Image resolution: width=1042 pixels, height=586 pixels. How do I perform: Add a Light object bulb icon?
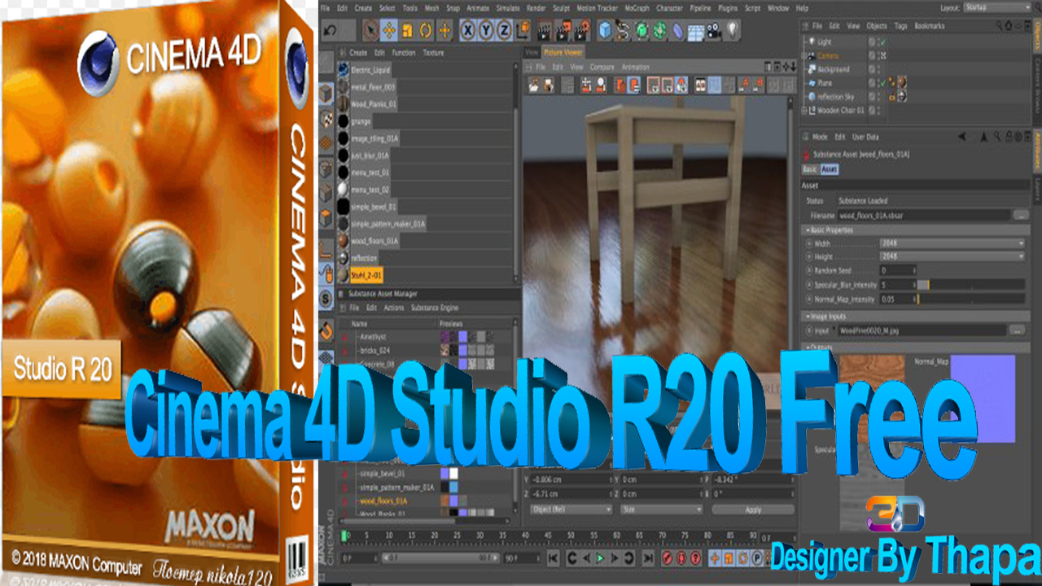point(732,31)
